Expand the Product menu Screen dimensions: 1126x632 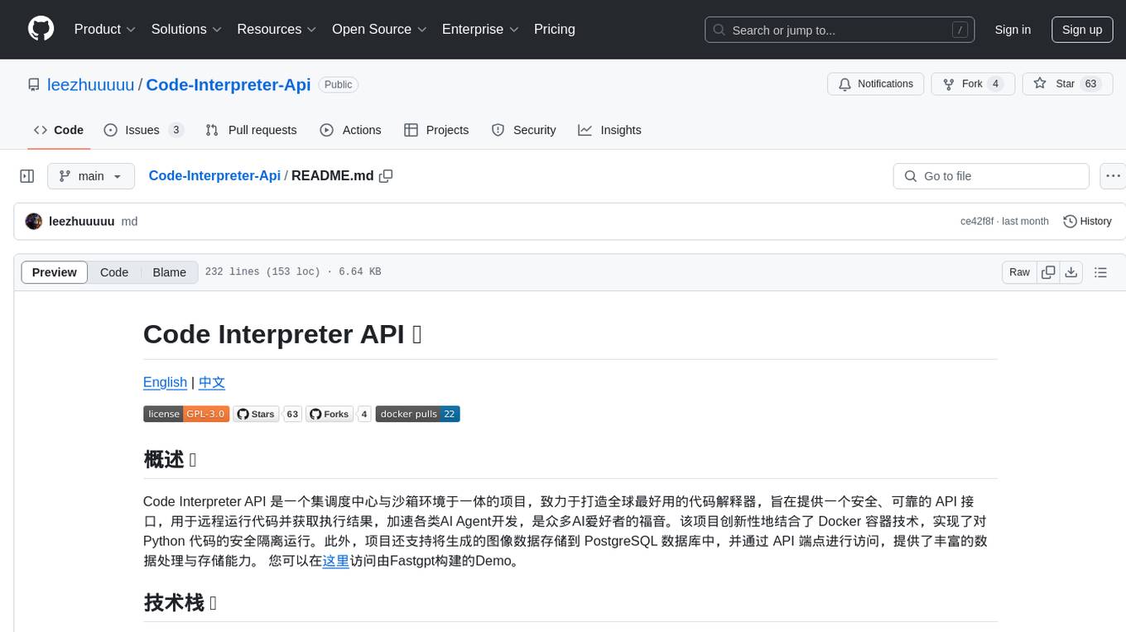point(105,29)
